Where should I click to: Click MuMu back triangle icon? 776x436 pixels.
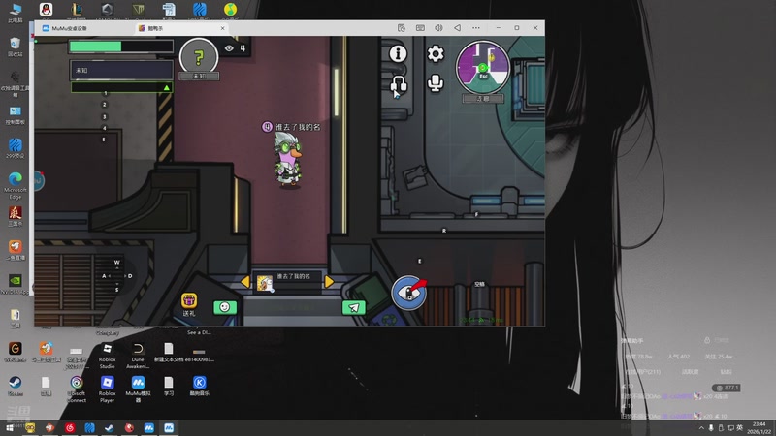(x=457, y=28)
